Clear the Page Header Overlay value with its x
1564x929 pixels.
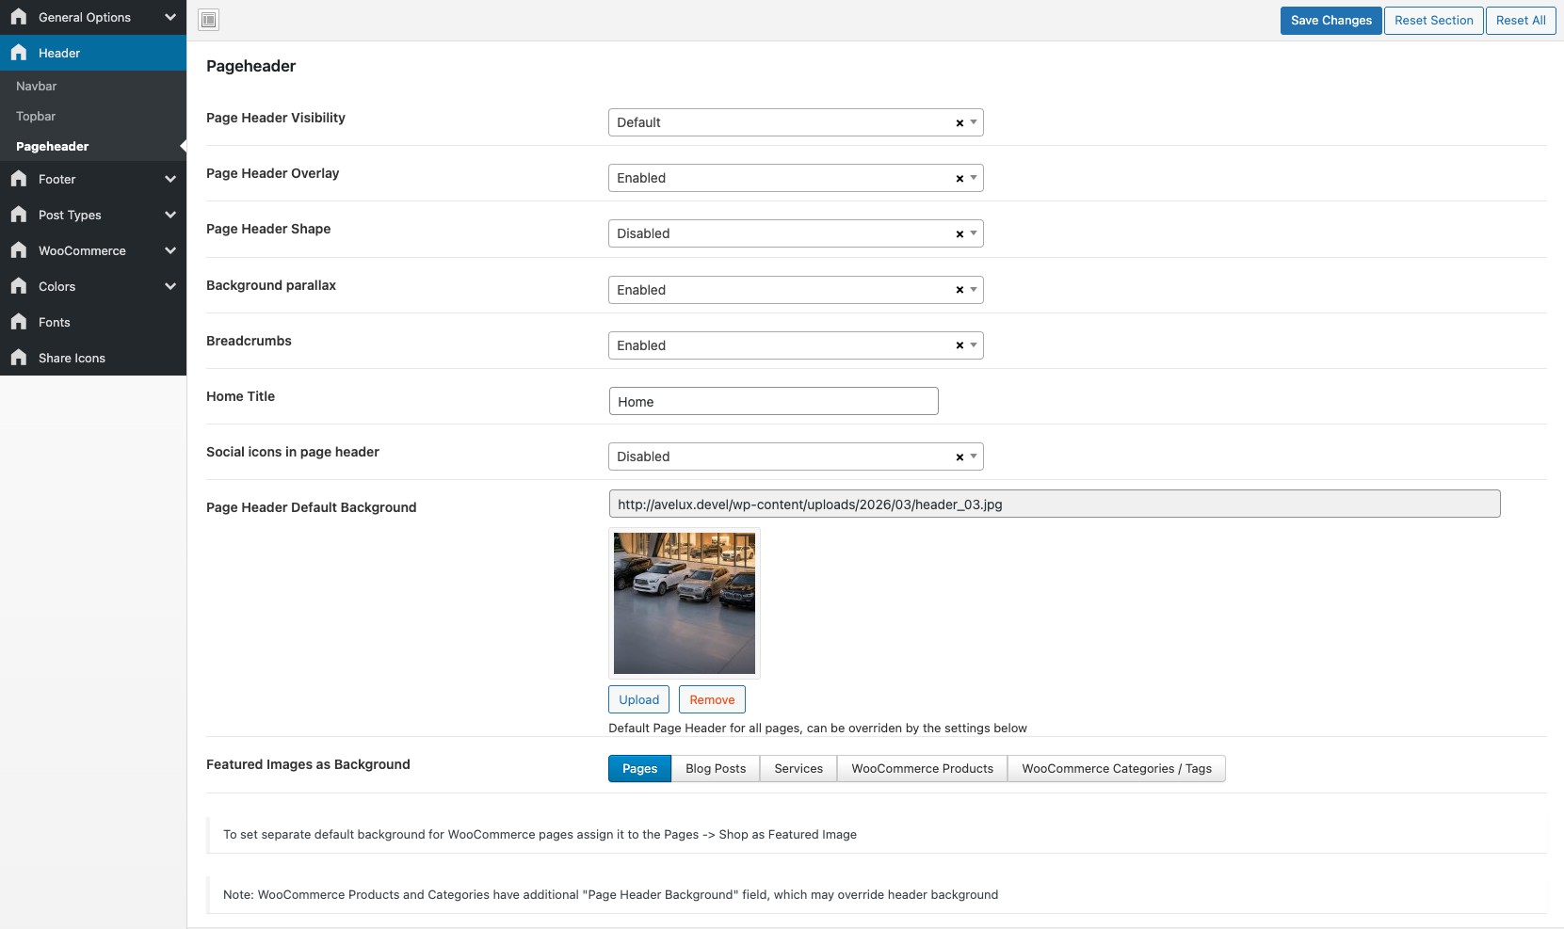(959, 179)
